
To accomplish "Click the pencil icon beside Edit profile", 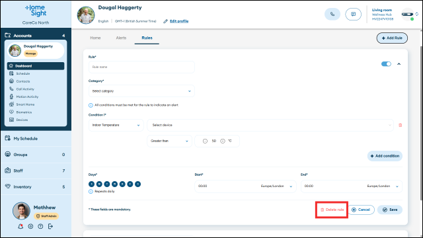I will [165, 21].
